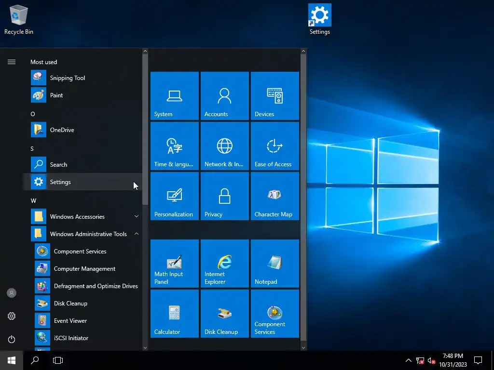The height and width of the screenshot is (370, 494).
Task: Click the network status tray icon
Action: (420, 360)
